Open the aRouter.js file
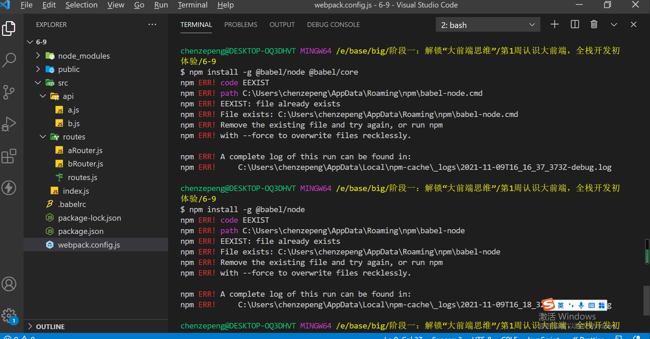 pyautogui.click(x=85, y=150)
